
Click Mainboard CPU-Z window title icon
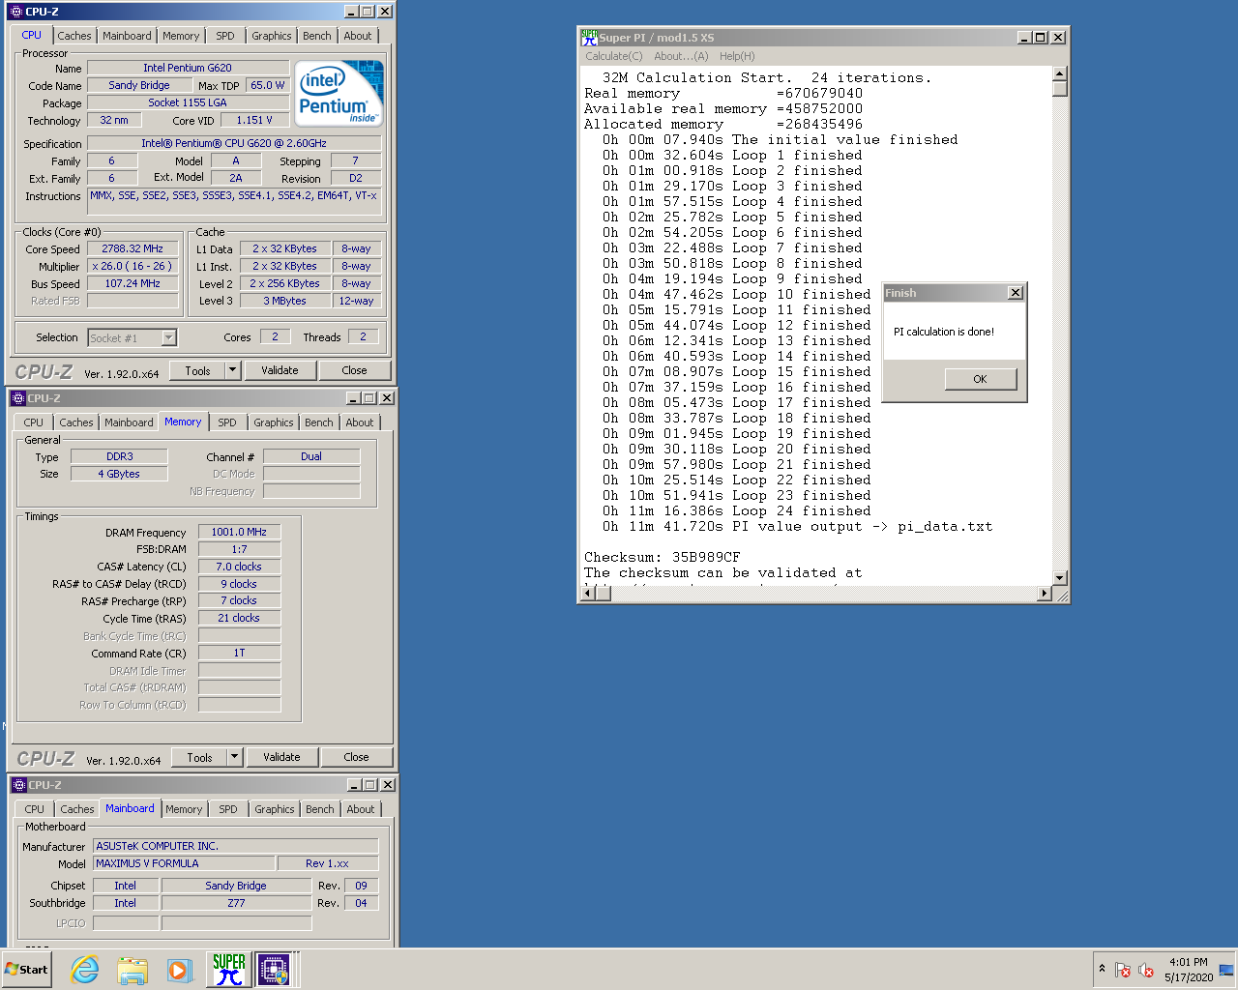18,785
